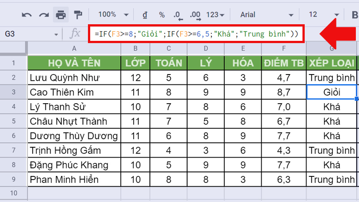The height and width of the screenshot is (202, 359).
Task: Select column A header
Action: coord(74,48)
